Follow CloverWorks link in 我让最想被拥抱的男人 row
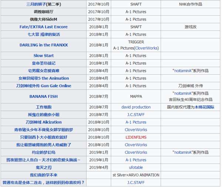The image size is (222, 187). (x=136, y=145)
